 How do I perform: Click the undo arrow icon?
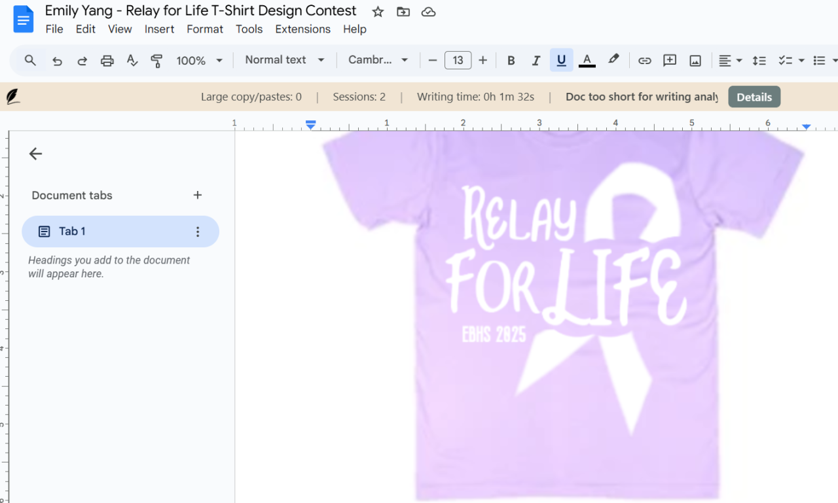point(57,61)
